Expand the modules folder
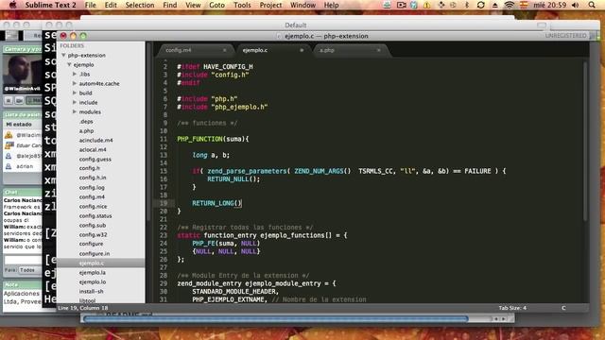 75,111
